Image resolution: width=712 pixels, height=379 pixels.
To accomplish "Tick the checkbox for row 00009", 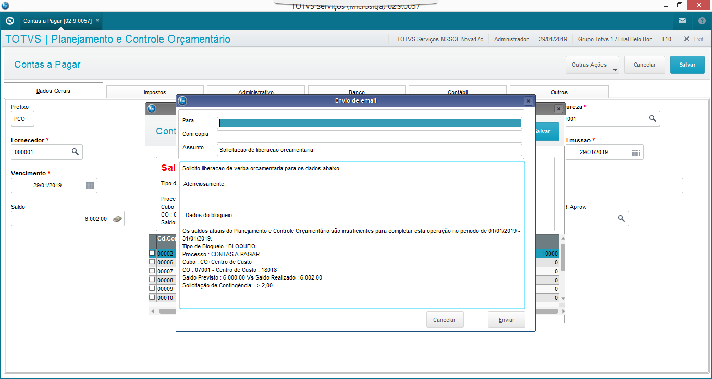I will pyautogui.click(x=152, y=288).
